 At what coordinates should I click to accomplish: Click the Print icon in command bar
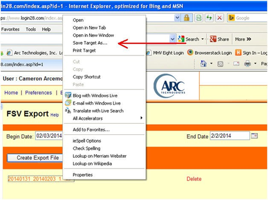click(247, 64)
